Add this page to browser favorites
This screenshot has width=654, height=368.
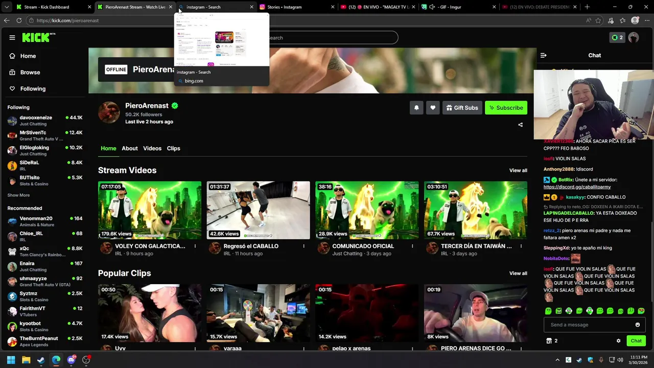598,20
